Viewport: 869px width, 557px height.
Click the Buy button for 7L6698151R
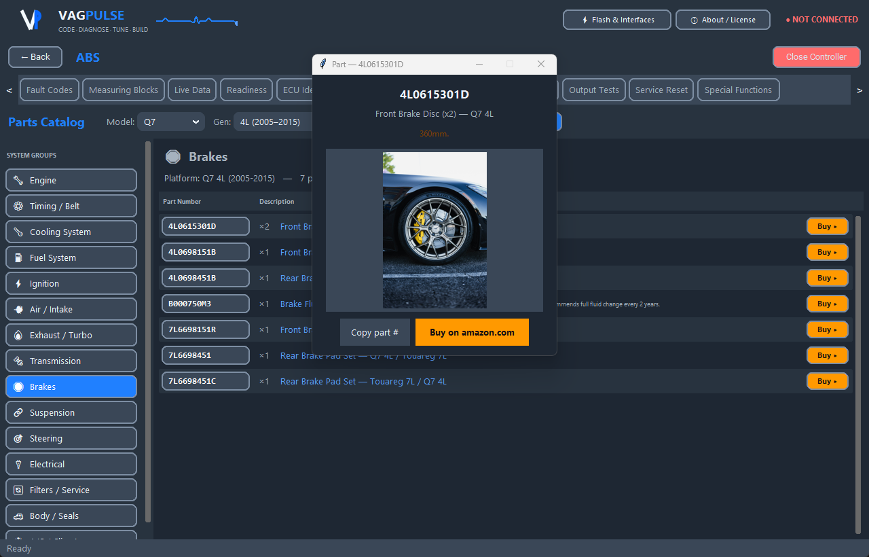828,329
